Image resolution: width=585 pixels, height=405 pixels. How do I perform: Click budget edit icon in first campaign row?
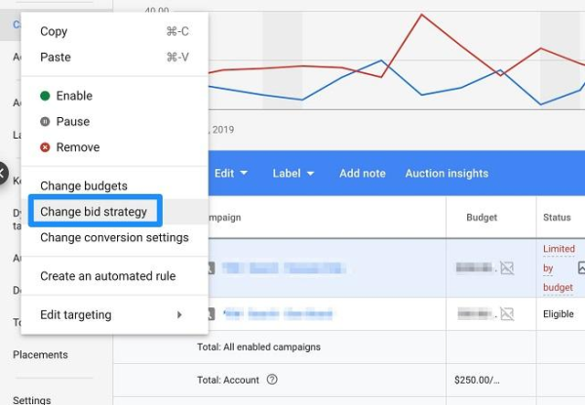tap(507, 266)
